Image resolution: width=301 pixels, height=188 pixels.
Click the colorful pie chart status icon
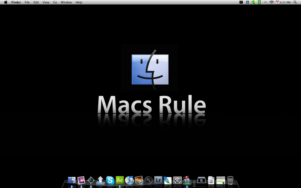253,2
